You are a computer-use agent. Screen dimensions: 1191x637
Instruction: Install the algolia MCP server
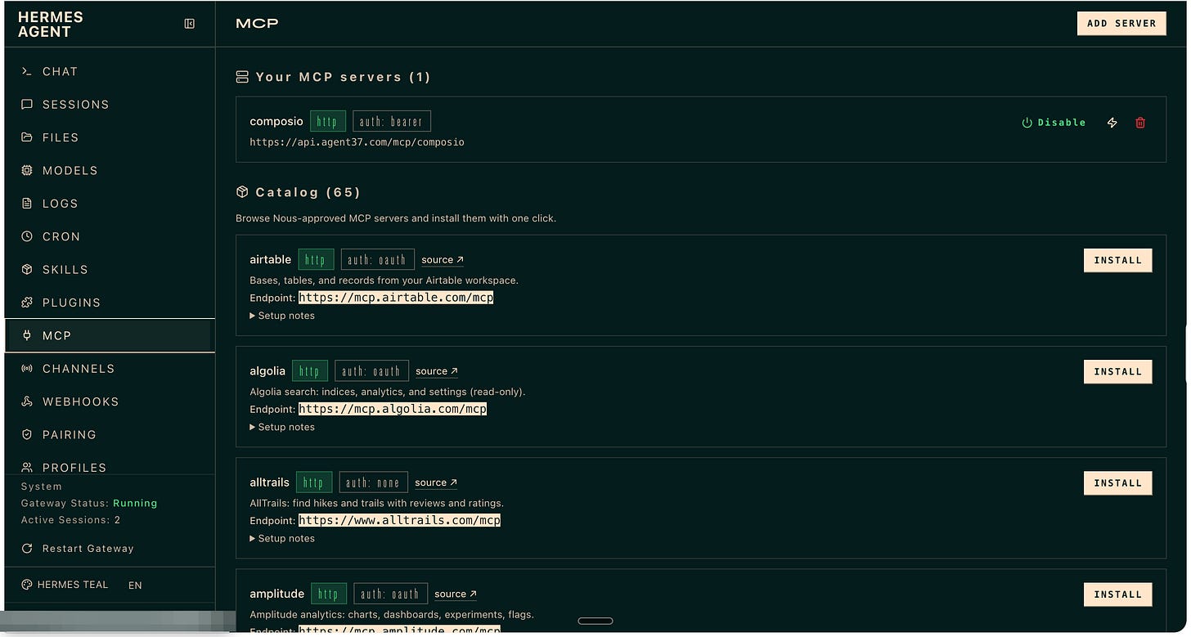(1117, 371)
